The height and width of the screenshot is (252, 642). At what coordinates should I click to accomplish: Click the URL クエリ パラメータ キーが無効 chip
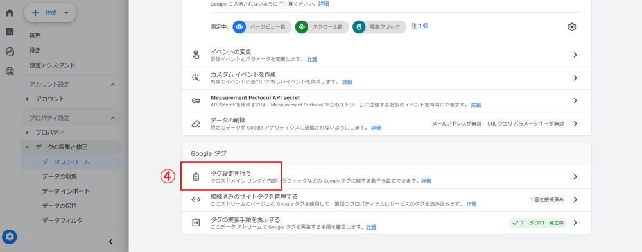point(525,124)
